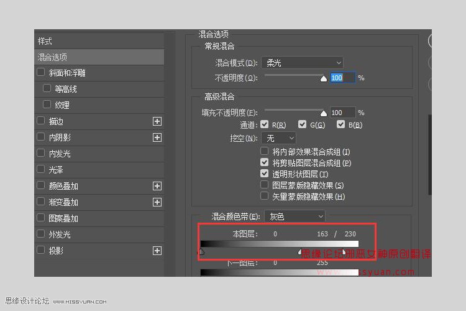
Task: Click the 本图层 gradient bar
Action: click(x=280, y=244)
